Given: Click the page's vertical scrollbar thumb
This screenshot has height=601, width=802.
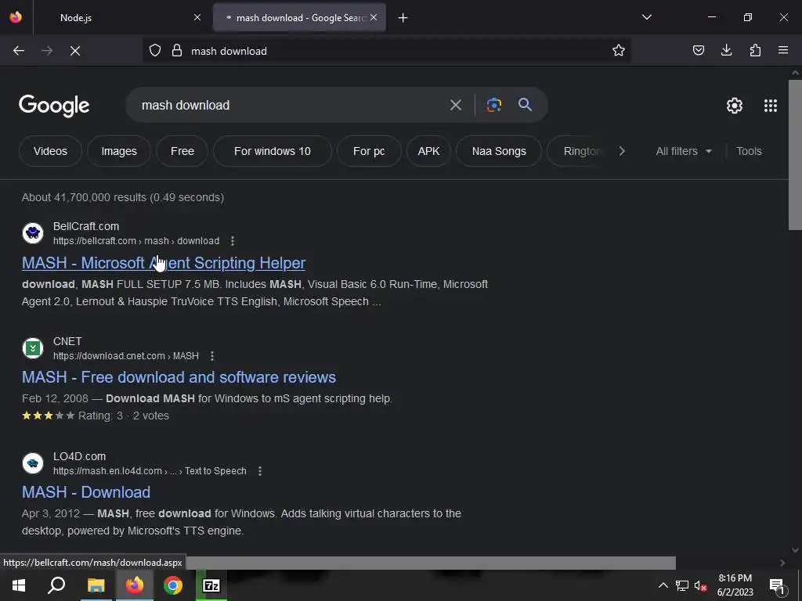Looking at the screenshot, I should click(795, 154).
